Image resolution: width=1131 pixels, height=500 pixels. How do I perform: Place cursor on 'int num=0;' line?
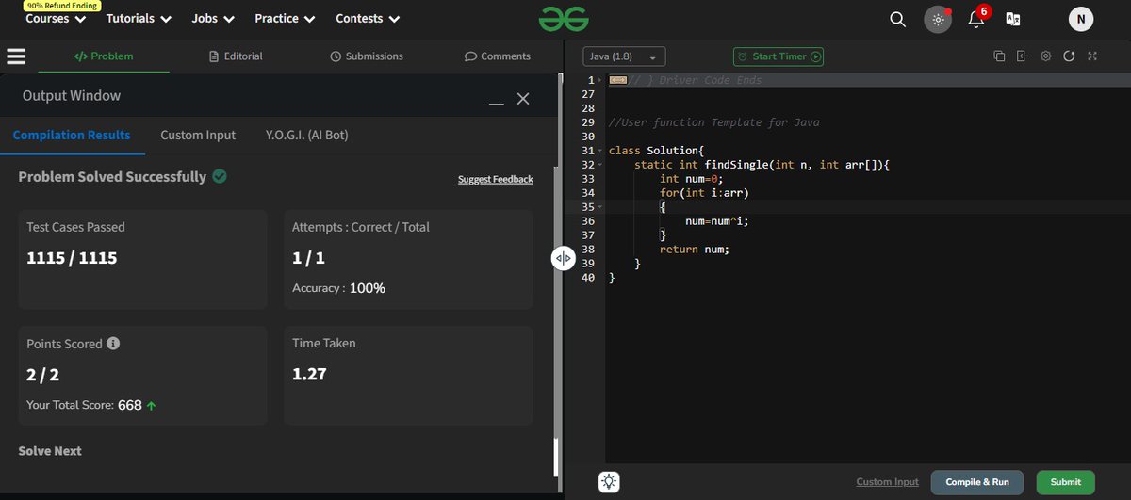coord(691,179)
